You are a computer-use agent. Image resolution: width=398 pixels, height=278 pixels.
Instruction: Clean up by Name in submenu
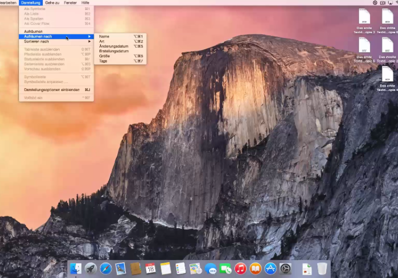point(120,36)
